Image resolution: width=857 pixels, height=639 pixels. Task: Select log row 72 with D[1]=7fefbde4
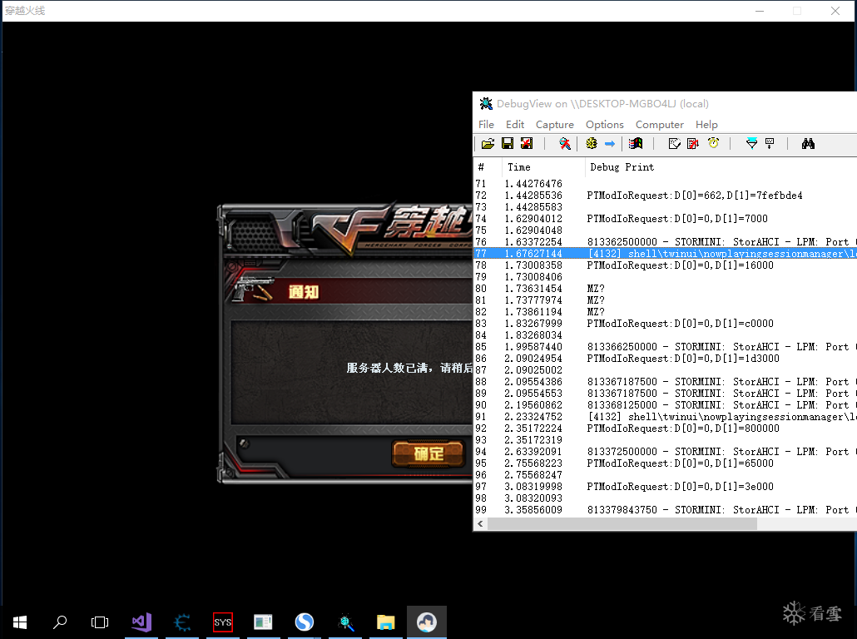(x=665, y=196)
